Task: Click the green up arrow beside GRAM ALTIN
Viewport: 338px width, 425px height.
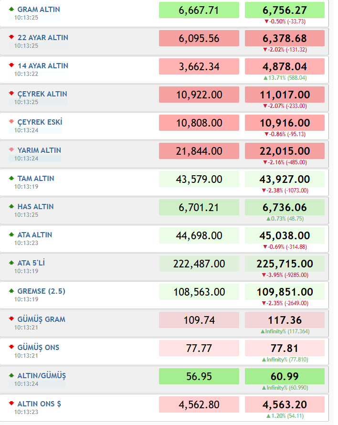Action: tap(11, 9)
